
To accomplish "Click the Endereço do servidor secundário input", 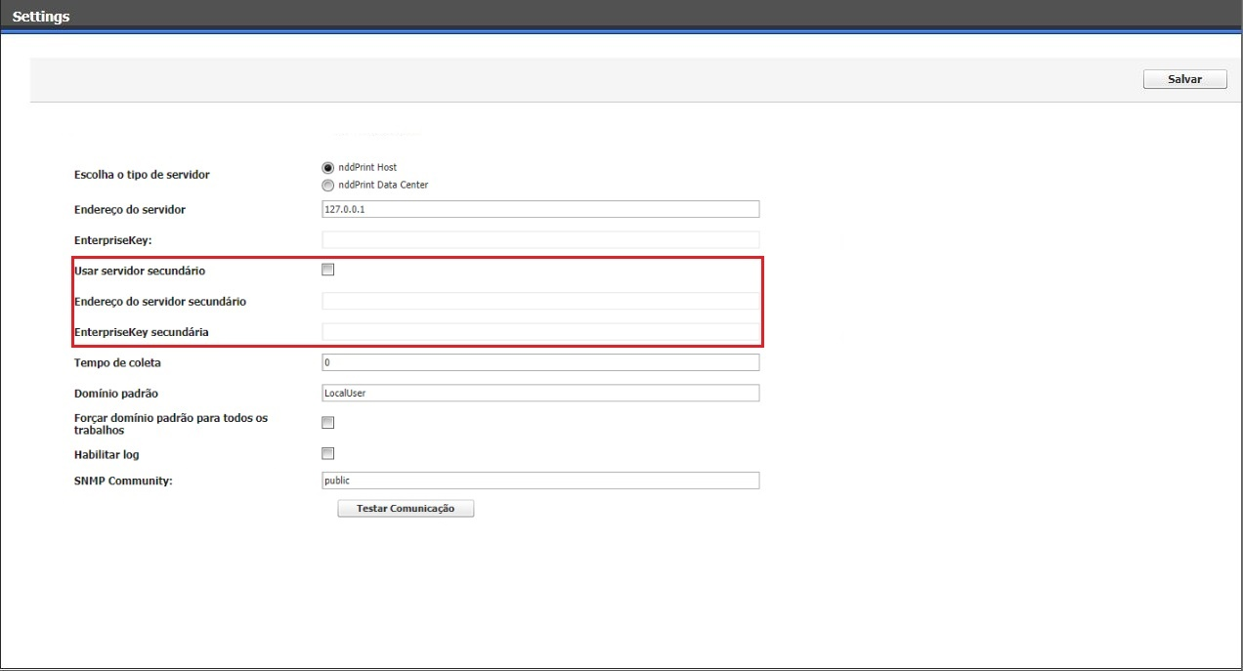I will click(540, 301).
